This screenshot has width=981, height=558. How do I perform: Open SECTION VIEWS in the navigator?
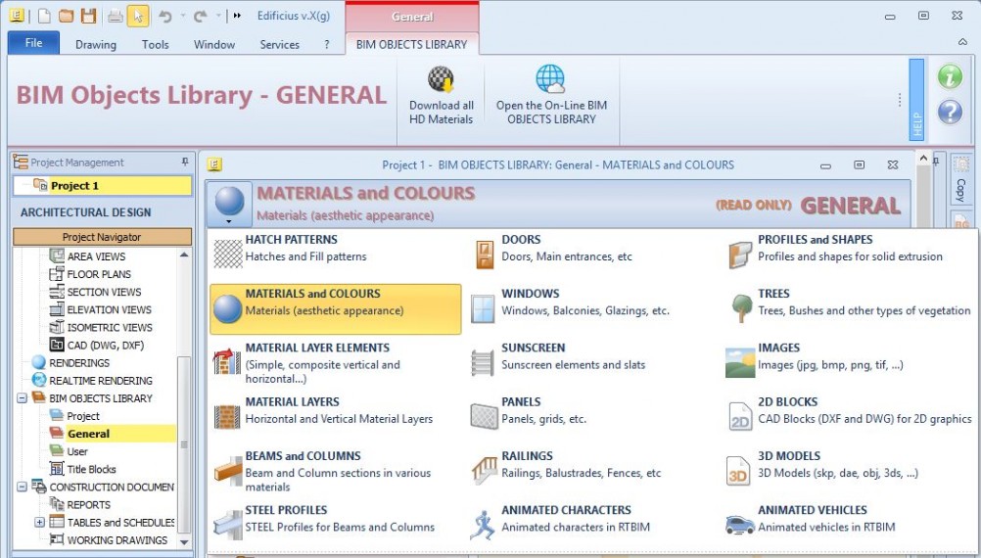pyautogui.click(x=104, y=292)
